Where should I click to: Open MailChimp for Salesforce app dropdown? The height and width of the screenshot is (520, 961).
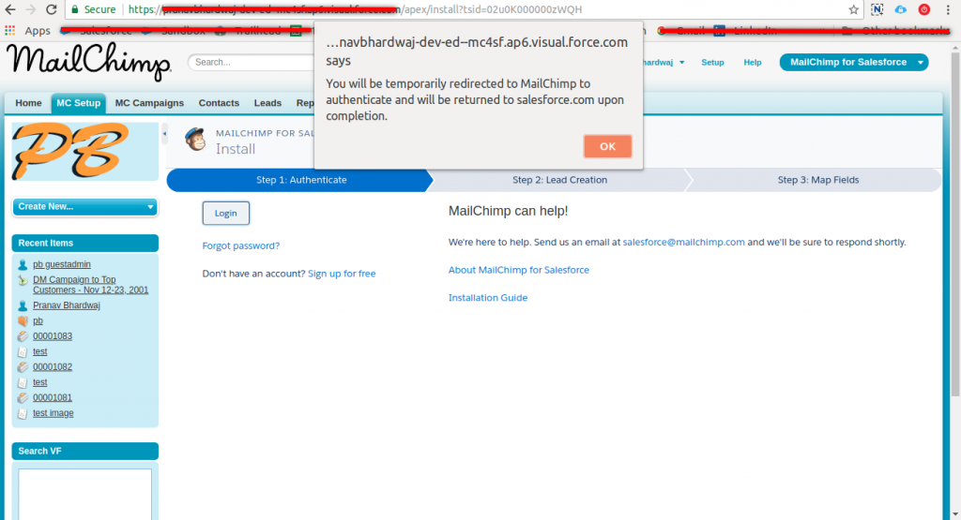854,62
